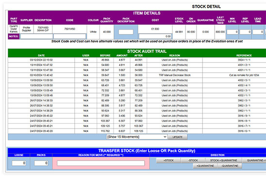Click the pack quantity 40.000
This screenshot has height=178, width=266.
[107, 32]
